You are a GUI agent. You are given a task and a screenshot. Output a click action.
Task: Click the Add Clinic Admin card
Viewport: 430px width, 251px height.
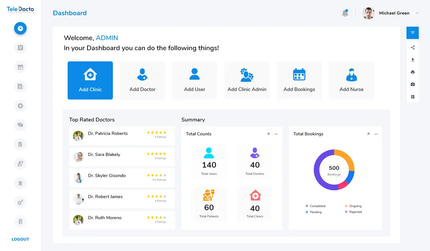click(247, 80)
